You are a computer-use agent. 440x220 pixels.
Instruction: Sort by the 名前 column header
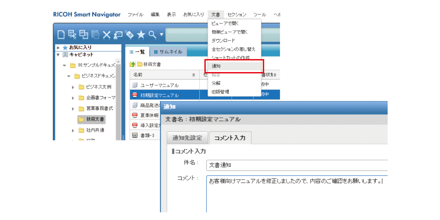(138, 74)
